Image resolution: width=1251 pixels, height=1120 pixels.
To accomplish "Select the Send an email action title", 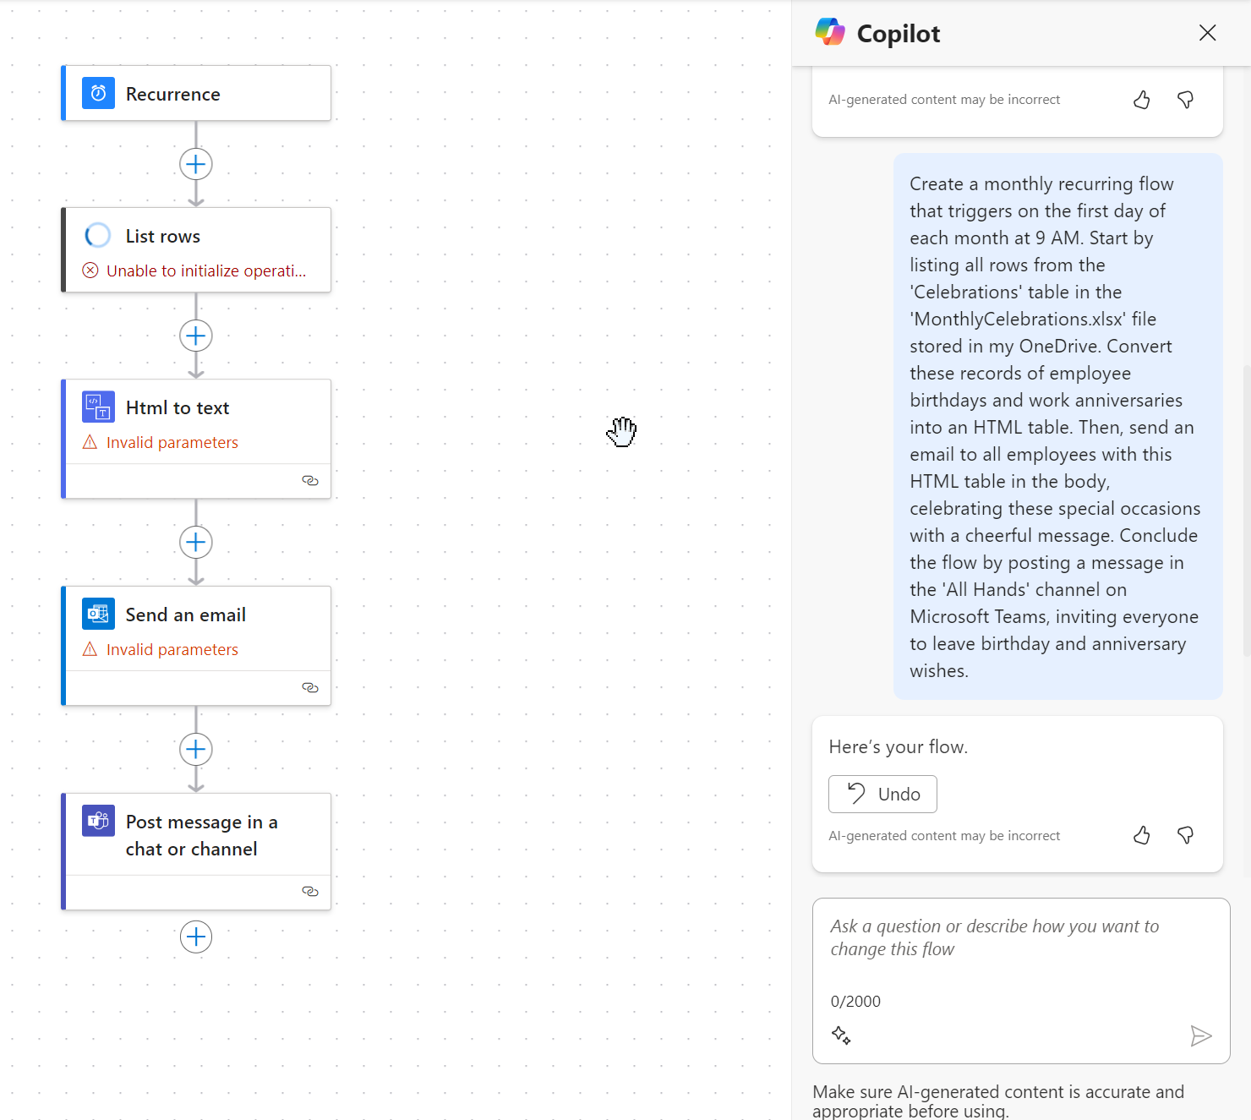I will (186, 615).
